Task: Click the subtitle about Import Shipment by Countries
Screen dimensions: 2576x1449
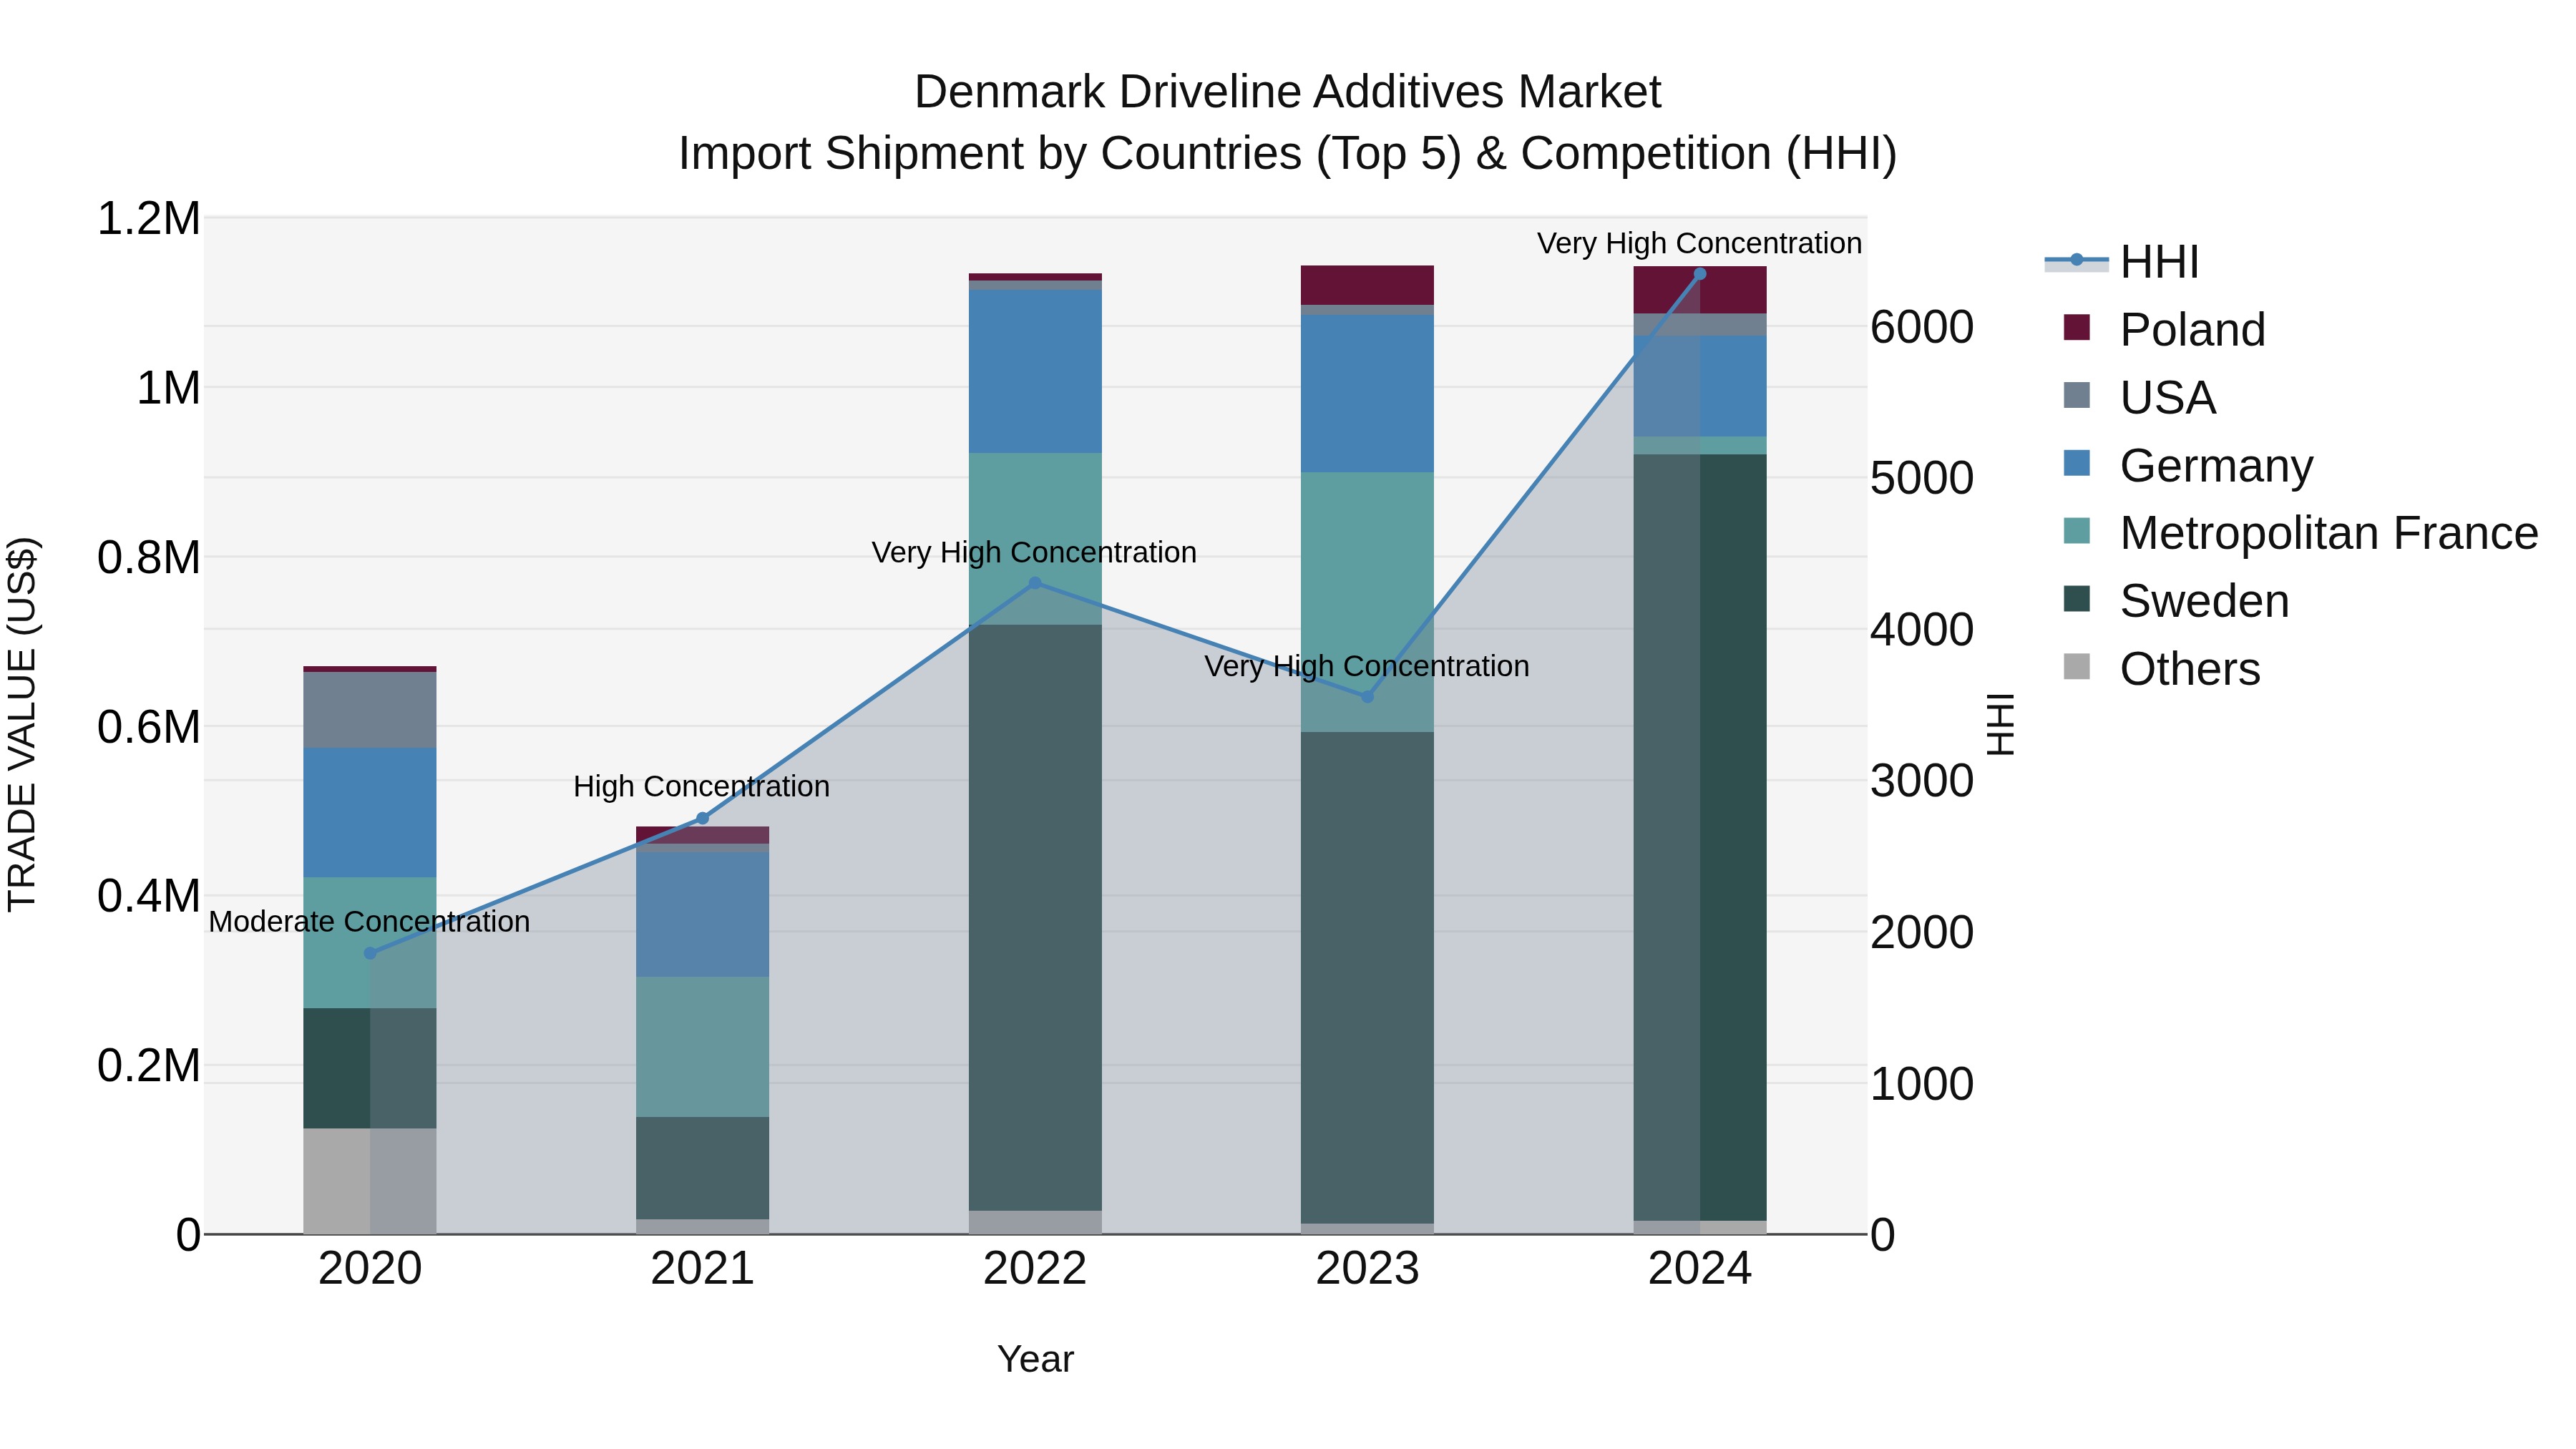Action: tap(1287, 154)
